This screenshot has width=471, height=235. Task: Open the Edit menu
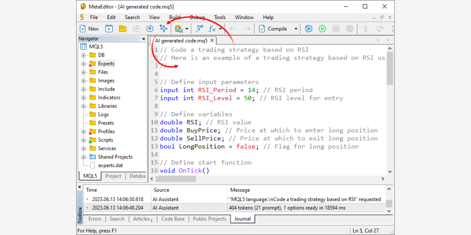[111, 17]
